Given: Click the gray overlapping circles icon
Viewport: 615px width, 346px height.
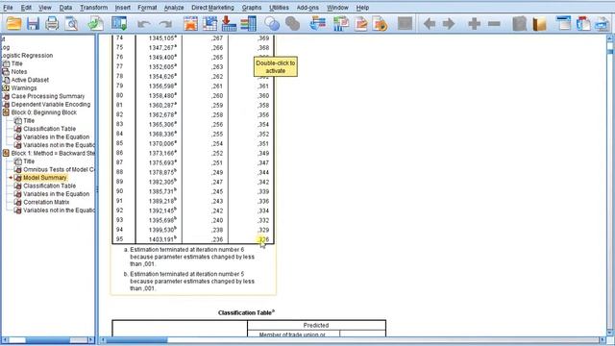Looking at the screenshot, I should pyautogui.click(x=292, y=23).
